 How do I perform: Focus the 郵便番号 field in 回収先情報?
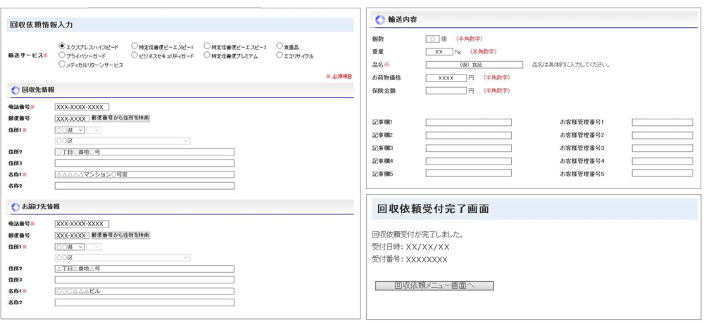click(x=72, y=119)
